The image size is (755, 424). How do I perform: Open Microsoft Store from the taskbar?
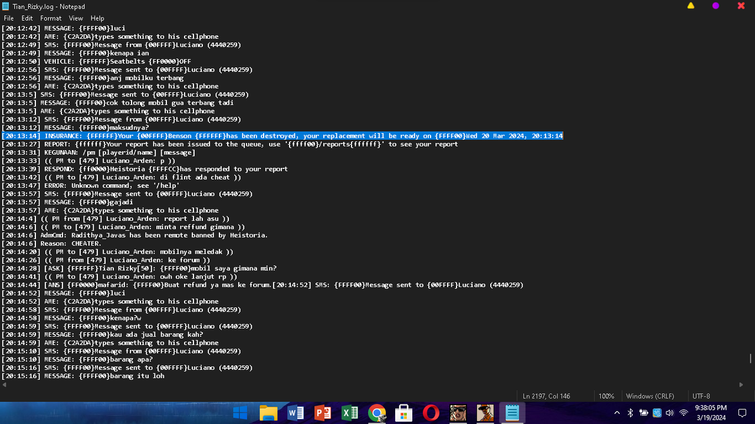[404, 413]
